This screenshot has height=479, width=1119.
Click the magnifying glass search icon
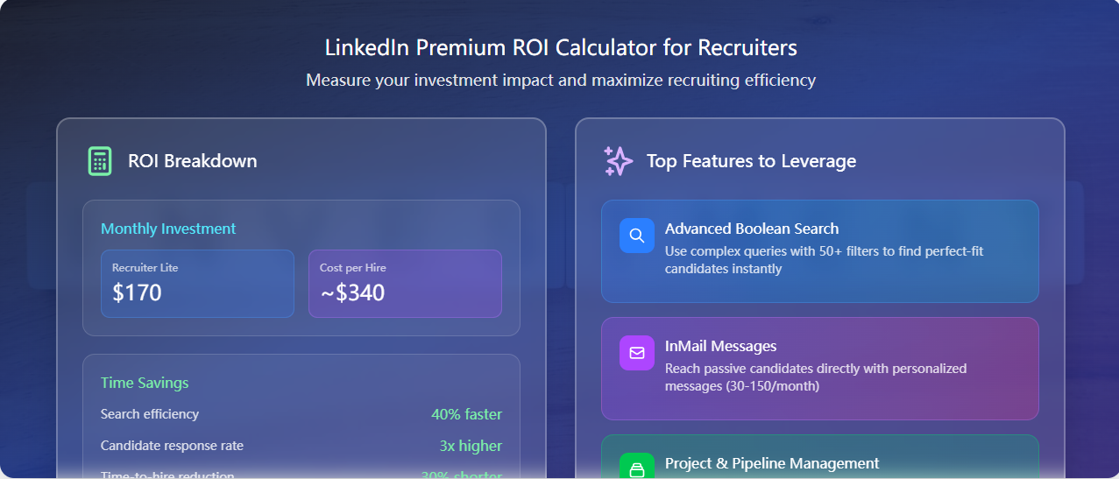[637, 236]
